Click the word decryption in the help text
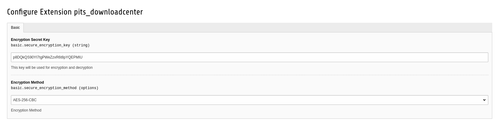This screenshot has height=130, width=495. pyautogui.click(x=84, y=68)
